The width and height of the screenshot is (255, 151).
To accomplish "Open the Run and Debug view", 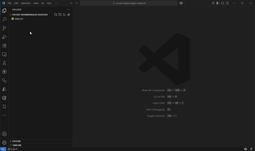I will (x=4, y=37).
